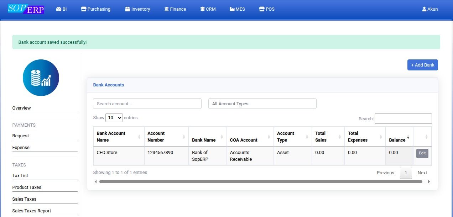Click the Search account input field

[147, 104]
